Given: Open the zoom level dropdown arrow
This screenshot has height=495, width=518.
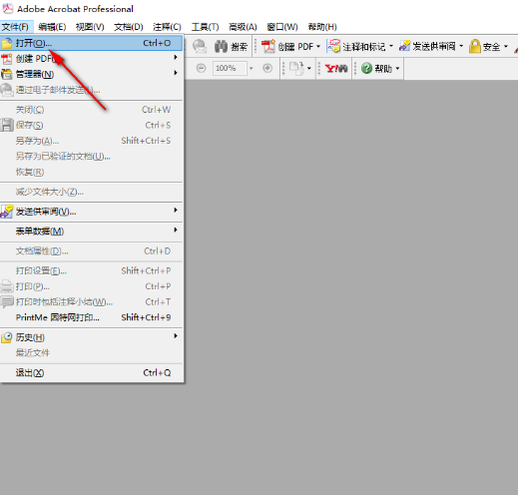Looking at the screenshot, I should pyautogui.click(x=252, y=68).
